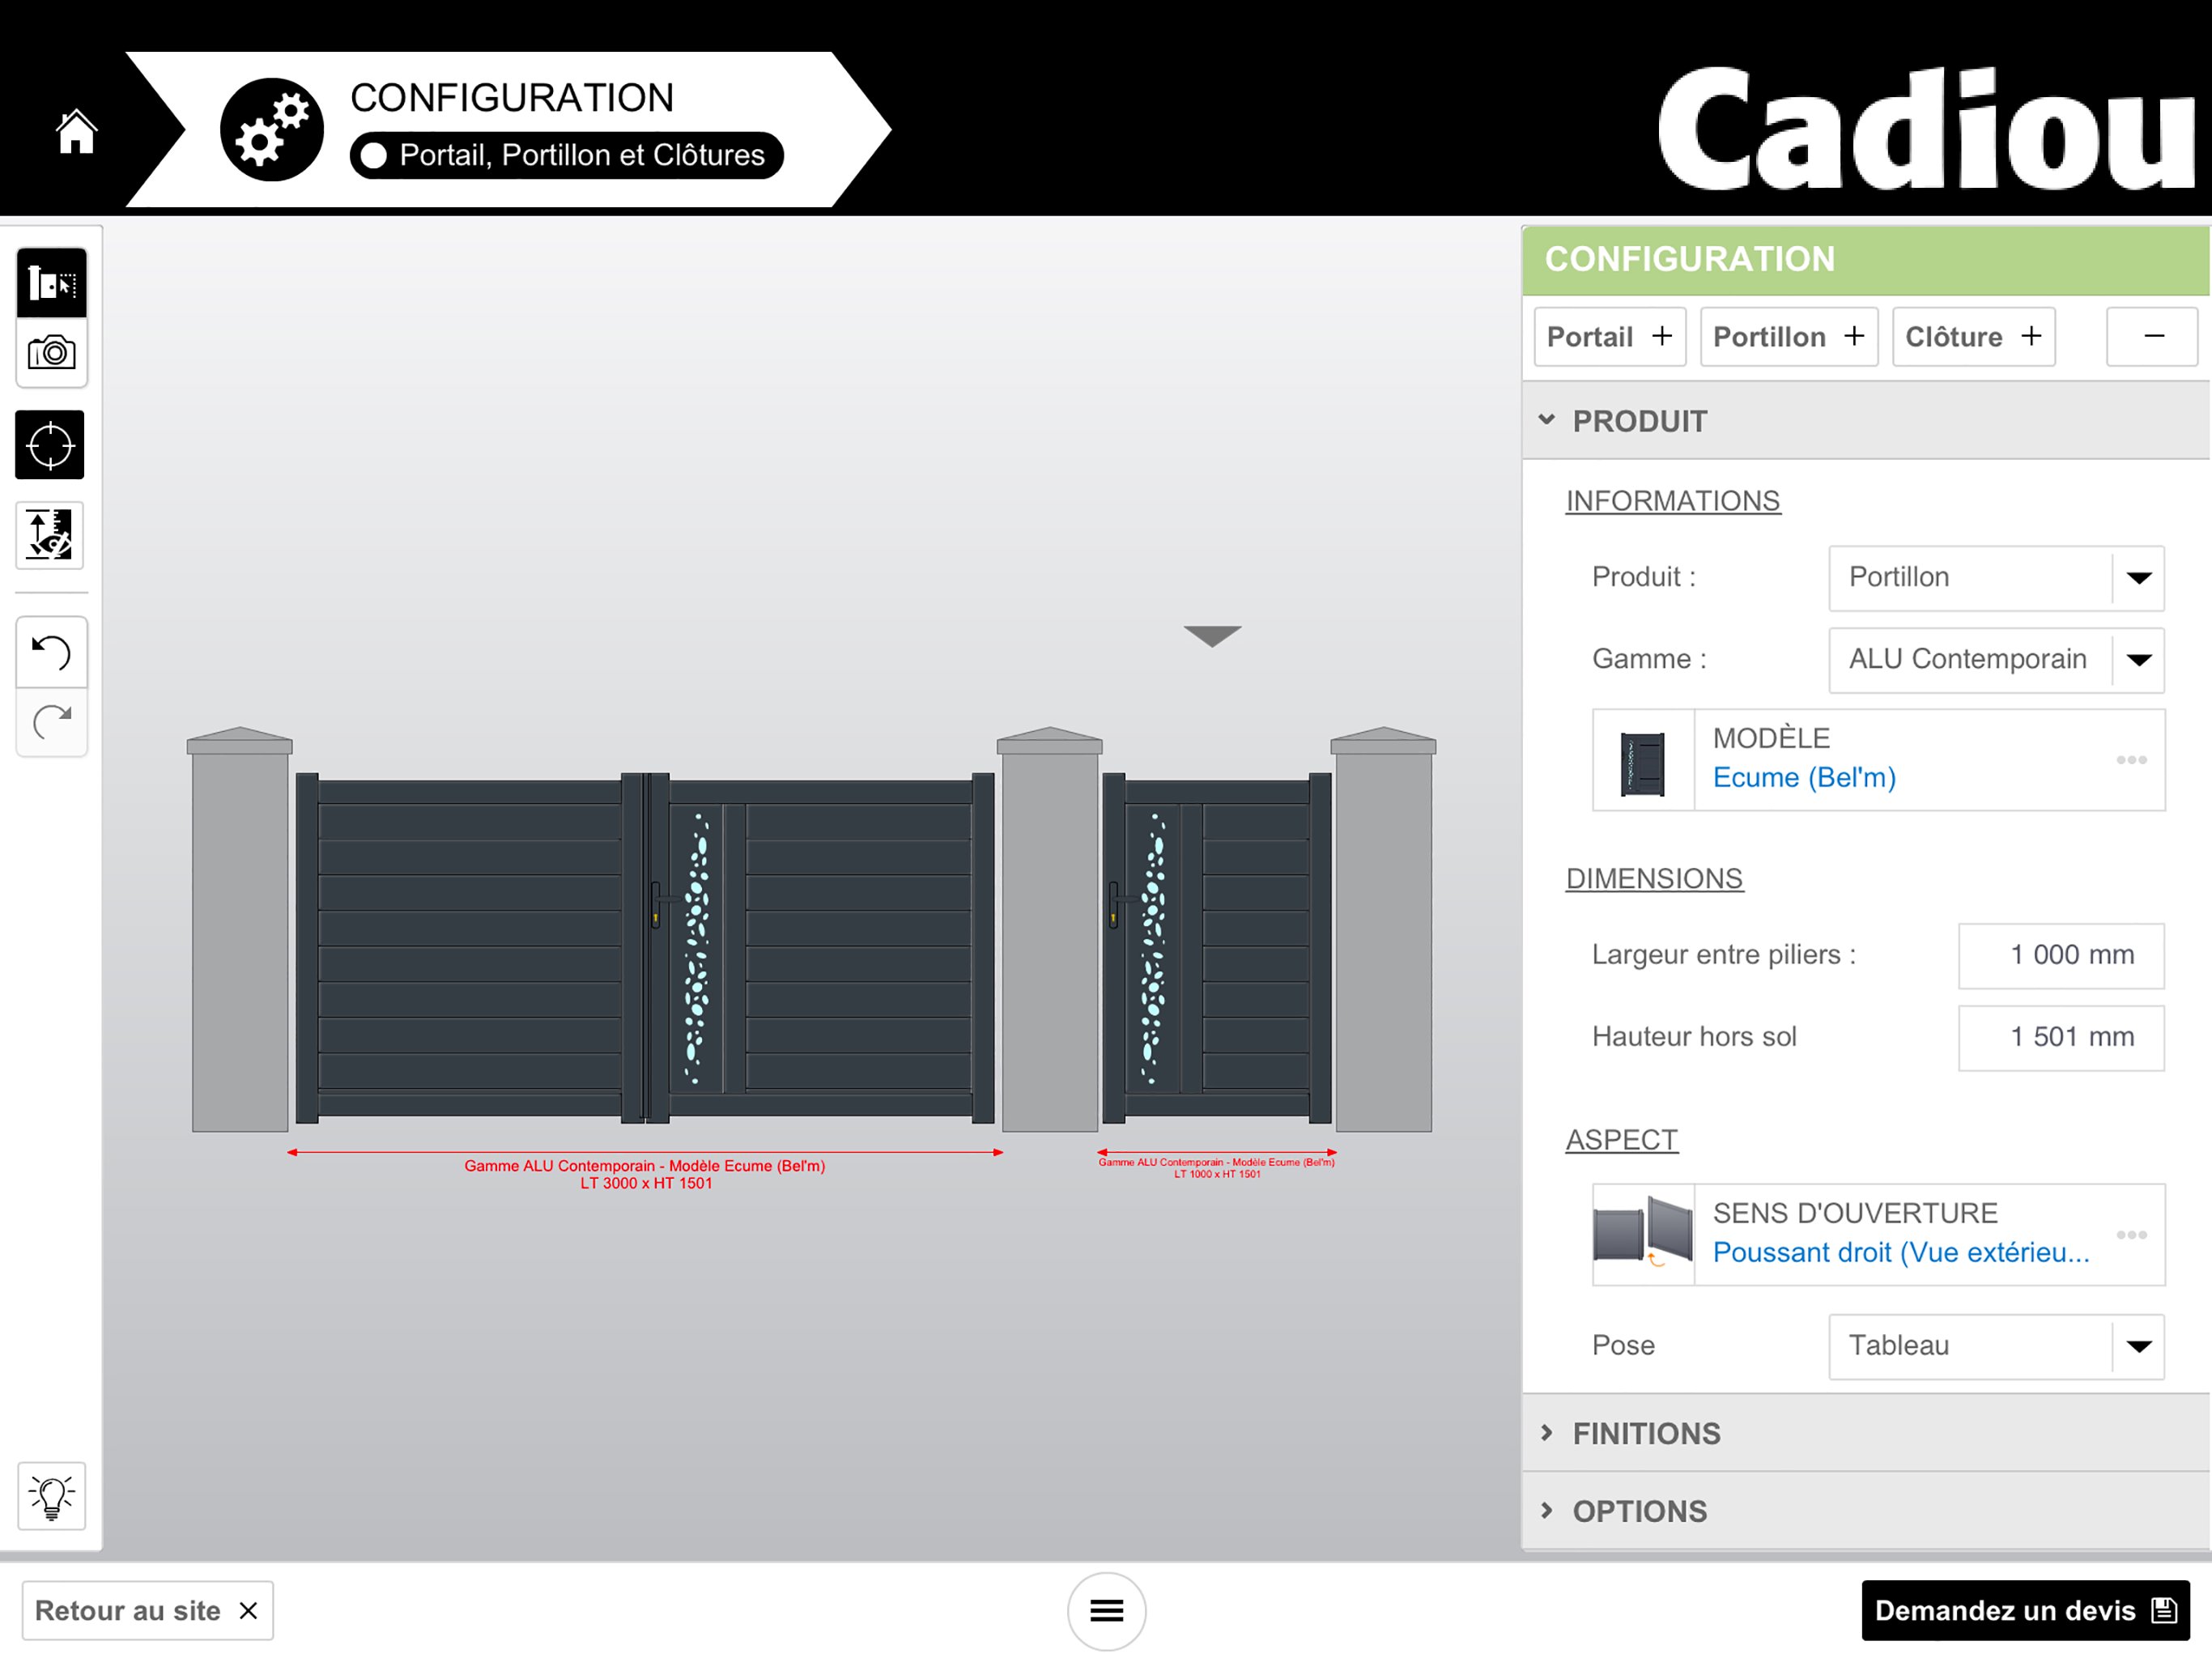
Task: Click the Largeur entre piliers field
Action: pyautogui.click(x=2060, y=955)
